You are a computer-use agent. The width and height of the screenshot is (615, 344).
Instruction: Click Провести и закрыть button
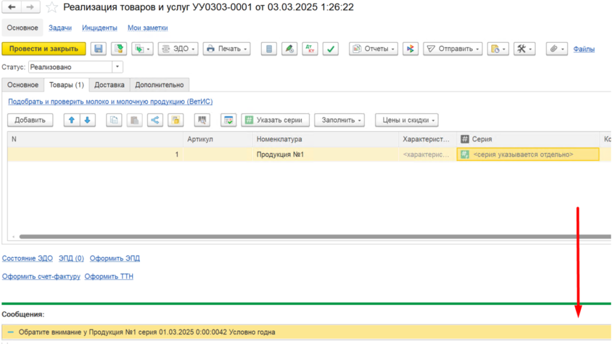click(43, 49)
